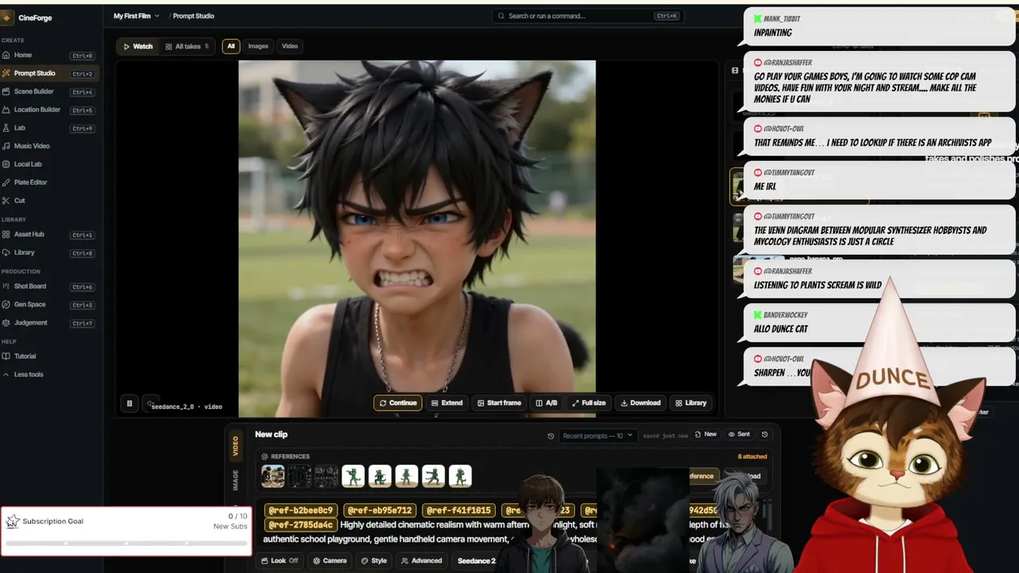Viewport: 1019px width, 573px height.
Task: Expand My First Film project dropdown
Action: (136, 16)
